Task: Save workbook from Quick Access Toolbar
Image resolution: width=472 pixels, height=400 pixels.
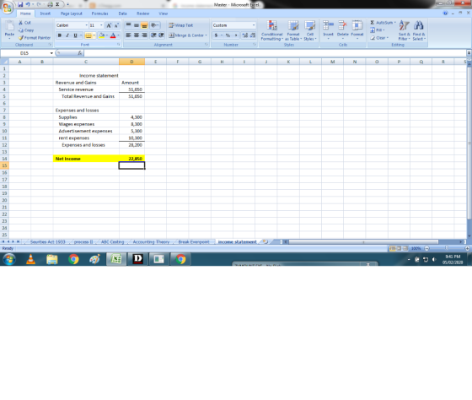Action: 20,4
